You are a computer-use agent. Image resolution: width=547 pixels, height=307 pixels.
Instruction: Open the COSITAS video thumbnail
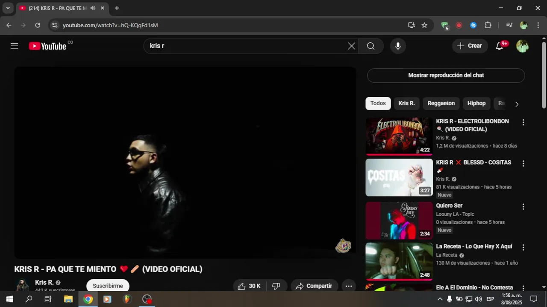tap(399, 177)
